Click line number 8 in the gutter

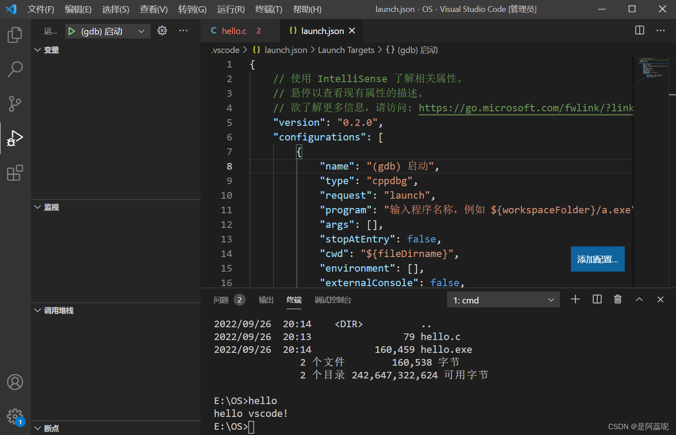point(229,166)
